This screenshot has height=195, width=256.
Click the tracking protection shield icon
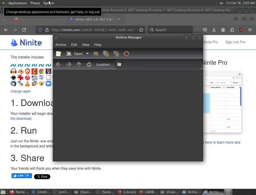coord(40,30)
